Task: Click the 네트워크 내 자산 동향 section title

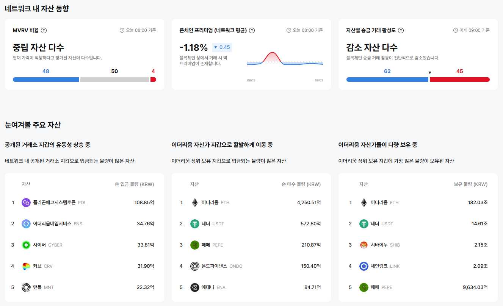Action: [x=37, y=9]
